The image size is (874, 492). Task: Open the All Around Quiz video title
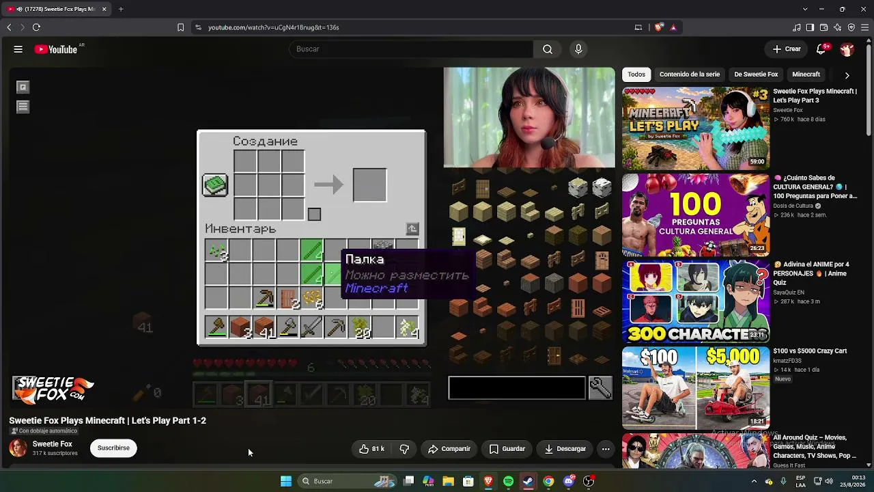[x=815, y=446]
